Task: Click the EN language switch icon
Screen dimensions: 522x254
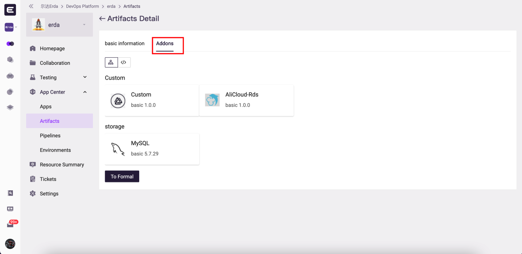Action: (x=10, y=209)
